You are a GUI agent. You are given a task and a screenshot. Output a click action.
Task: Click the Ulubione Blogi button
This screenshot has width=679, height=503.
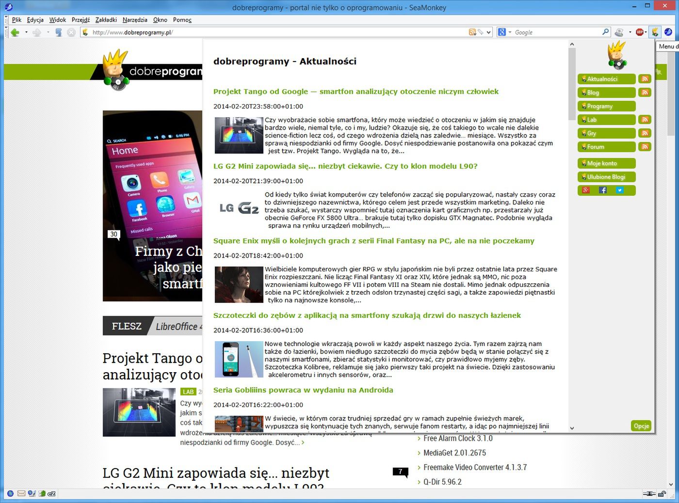point(607,177)
